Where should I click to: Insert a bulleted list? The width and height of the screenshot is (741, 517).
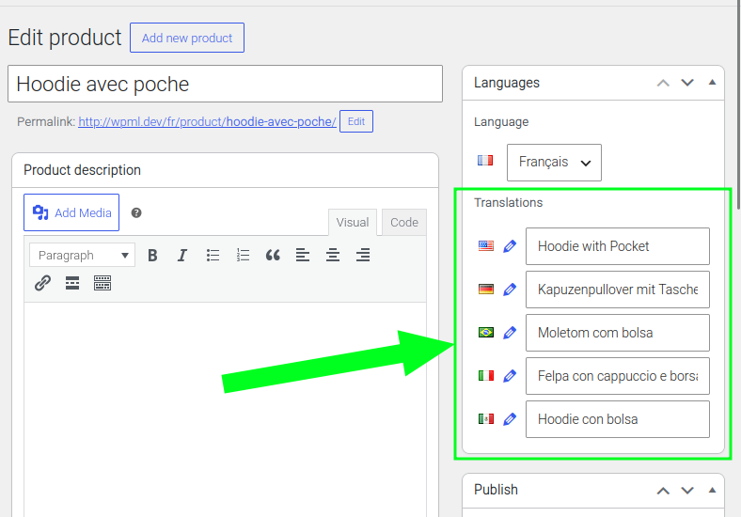point(213,255)
